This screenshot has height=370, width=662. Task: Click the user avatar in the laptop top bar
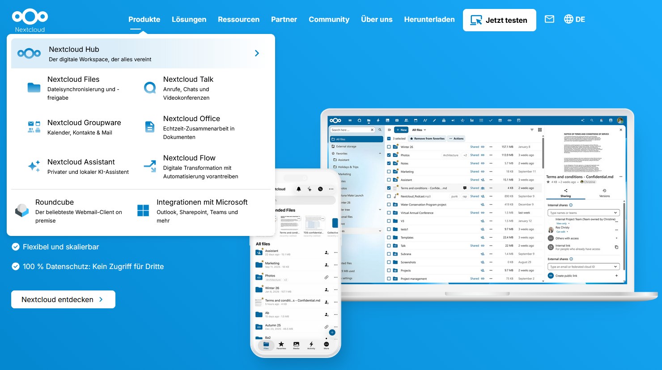620,120
